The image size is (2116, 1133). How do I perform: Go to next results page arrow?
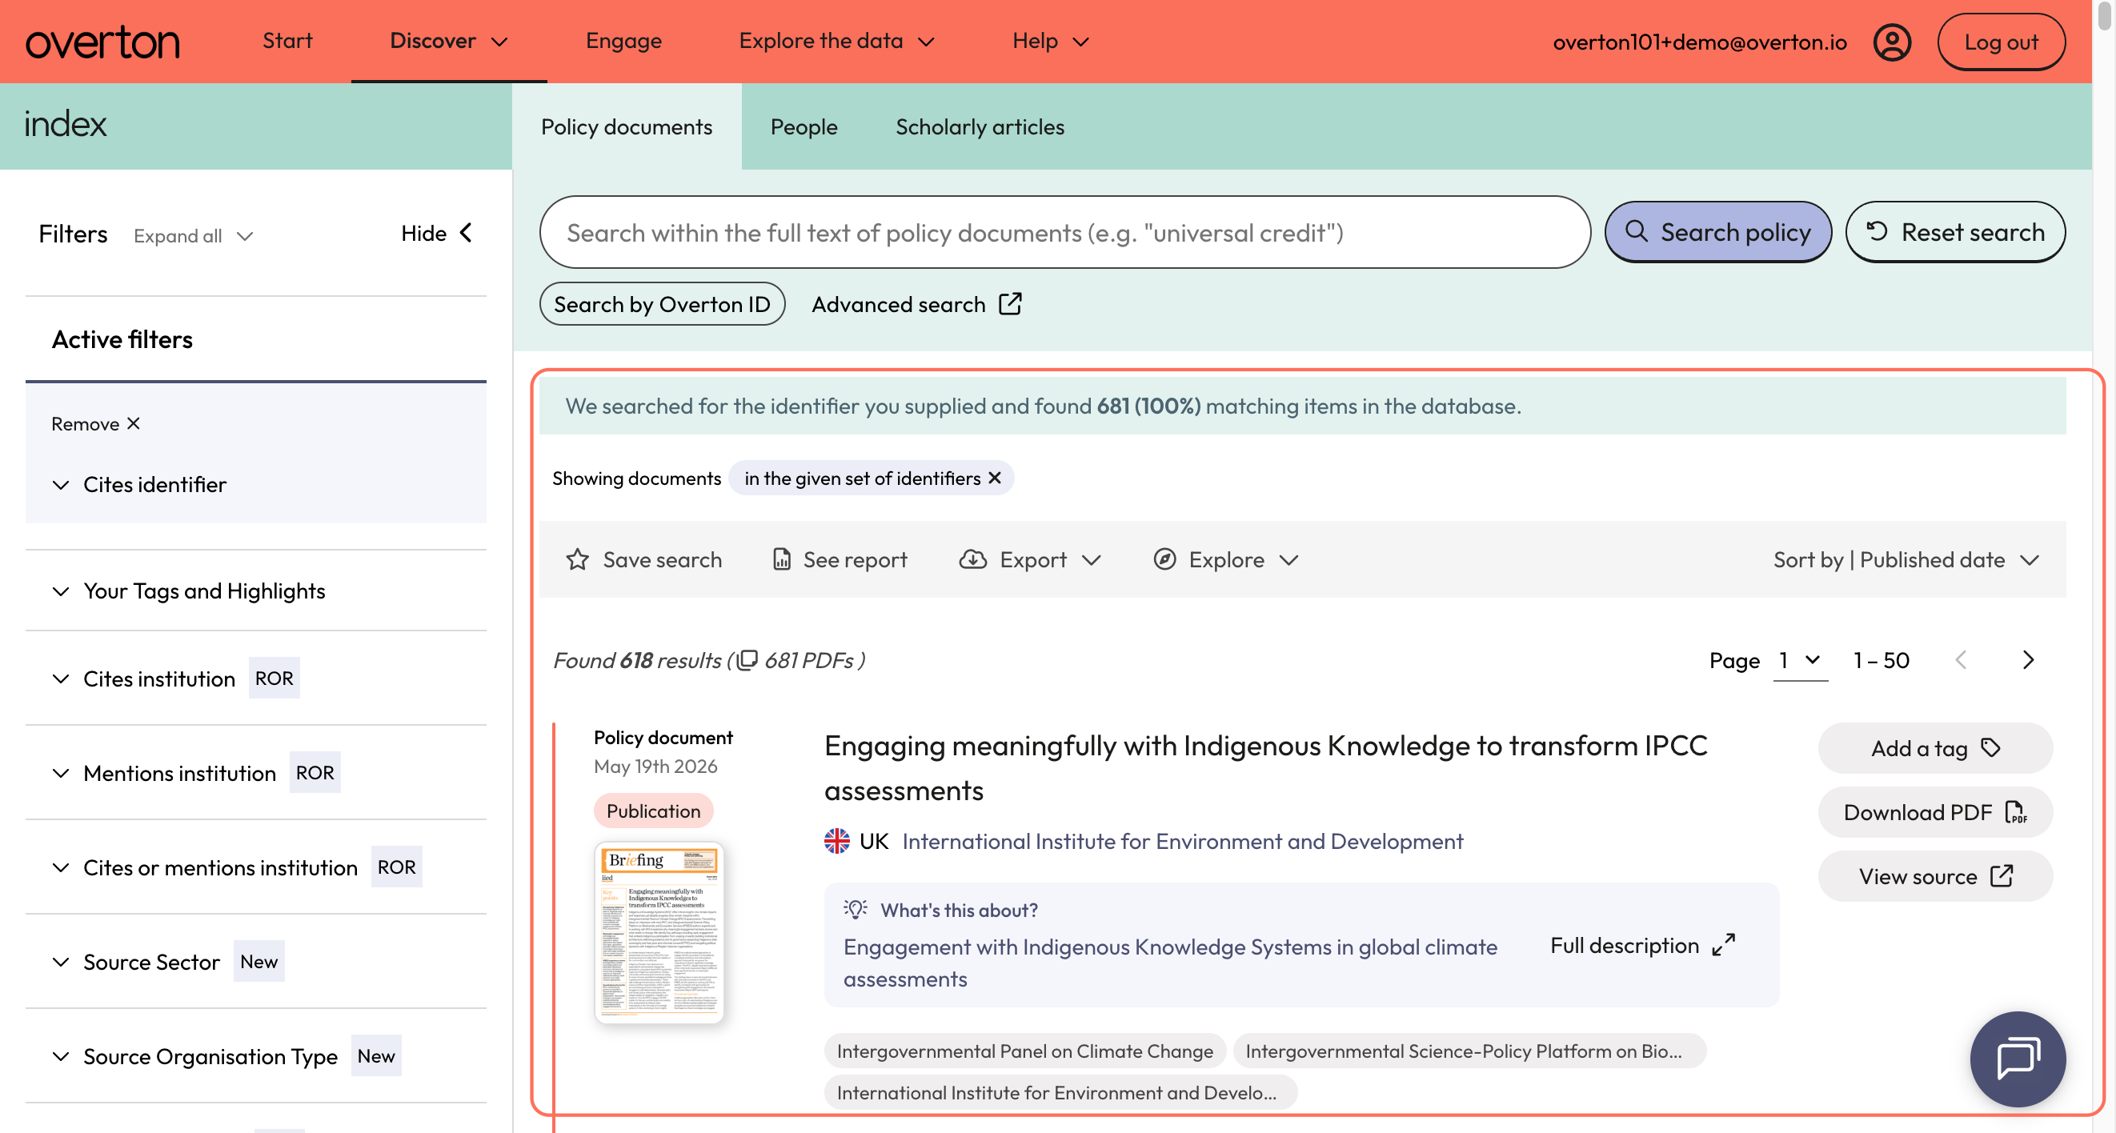click(x=2028, y=660)
